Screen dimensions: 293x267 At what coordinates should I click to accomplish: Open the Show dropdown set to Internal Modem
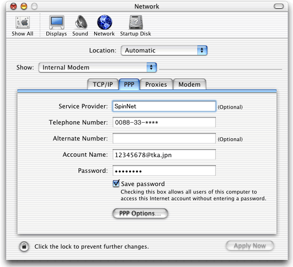click(98, 67)
